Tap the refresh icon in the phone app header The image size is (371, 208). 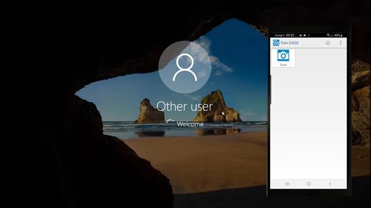tap(328, 43)
